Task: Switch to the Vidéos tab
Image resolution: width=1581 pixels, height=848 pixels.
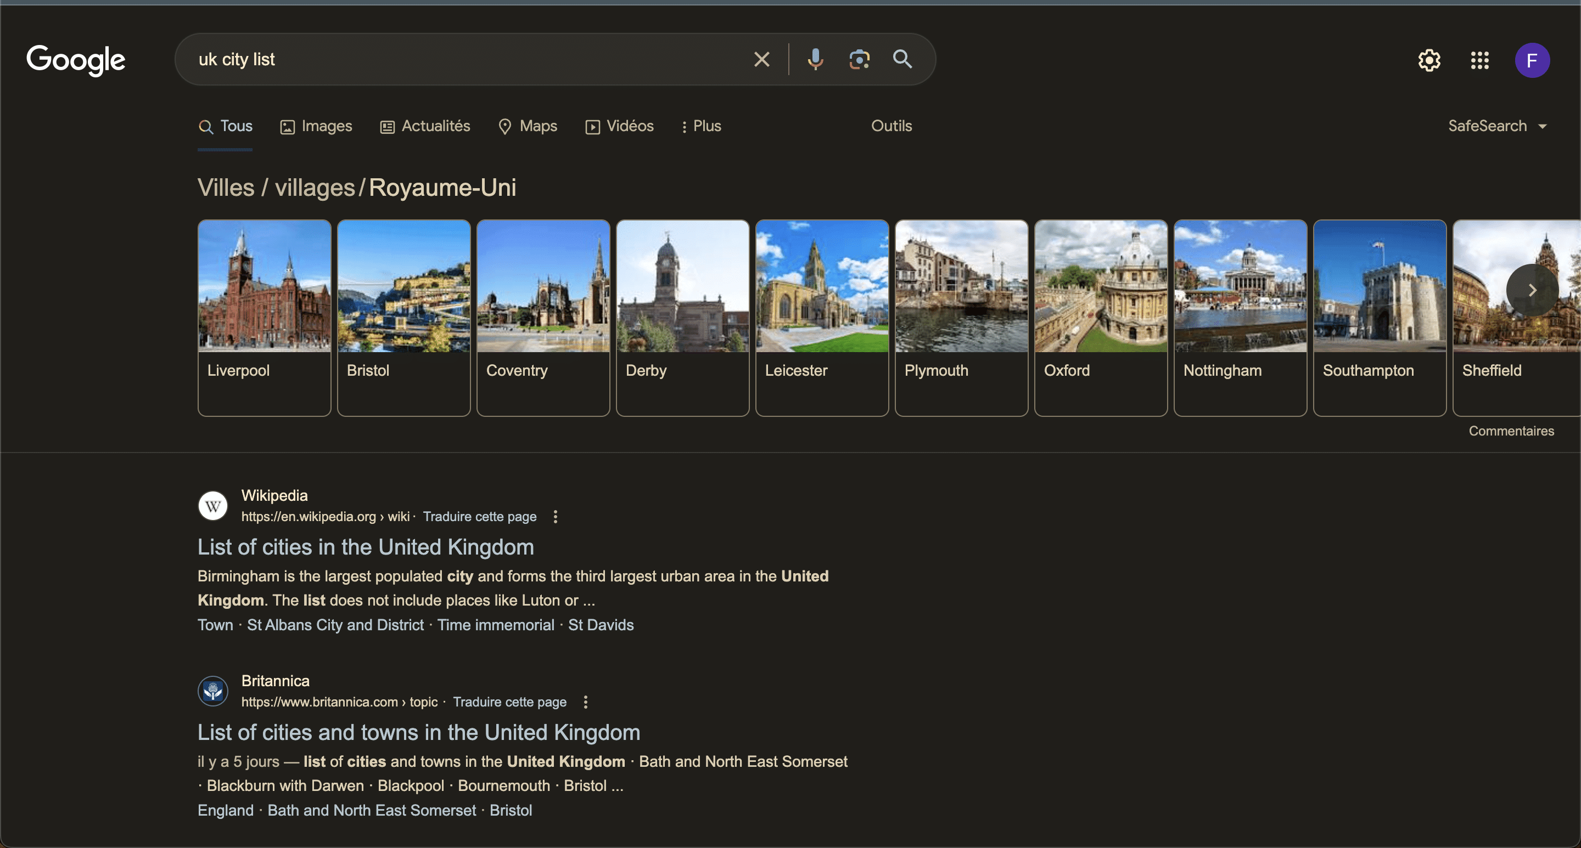Action: pos(619,126)
